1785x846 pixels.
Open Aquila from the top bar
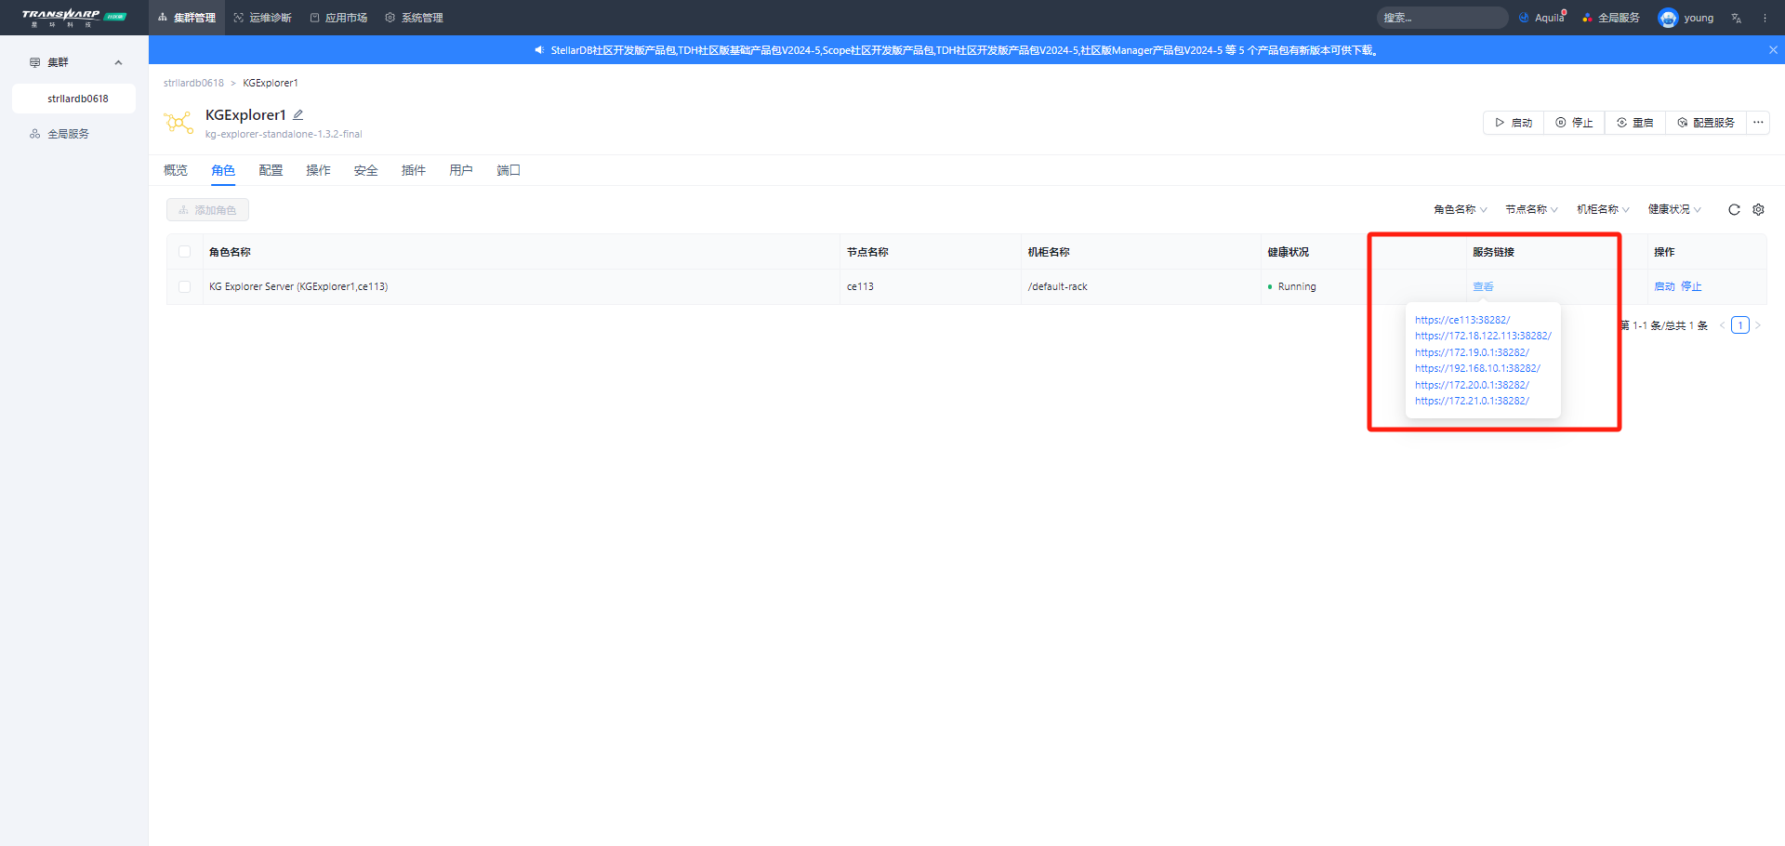(1542, 18)
